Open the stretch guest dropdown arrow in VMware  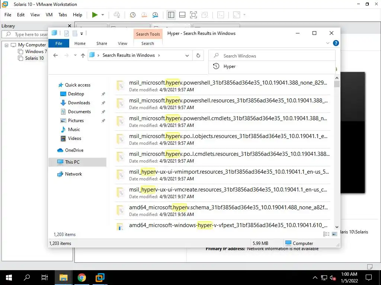coord(244,15)
